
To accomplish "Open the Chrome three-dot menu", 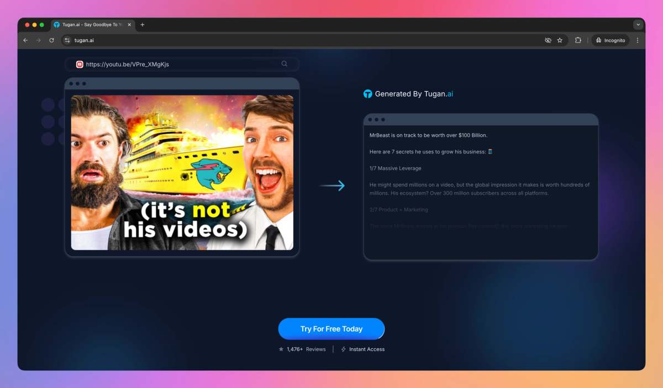I will (638, 40).
